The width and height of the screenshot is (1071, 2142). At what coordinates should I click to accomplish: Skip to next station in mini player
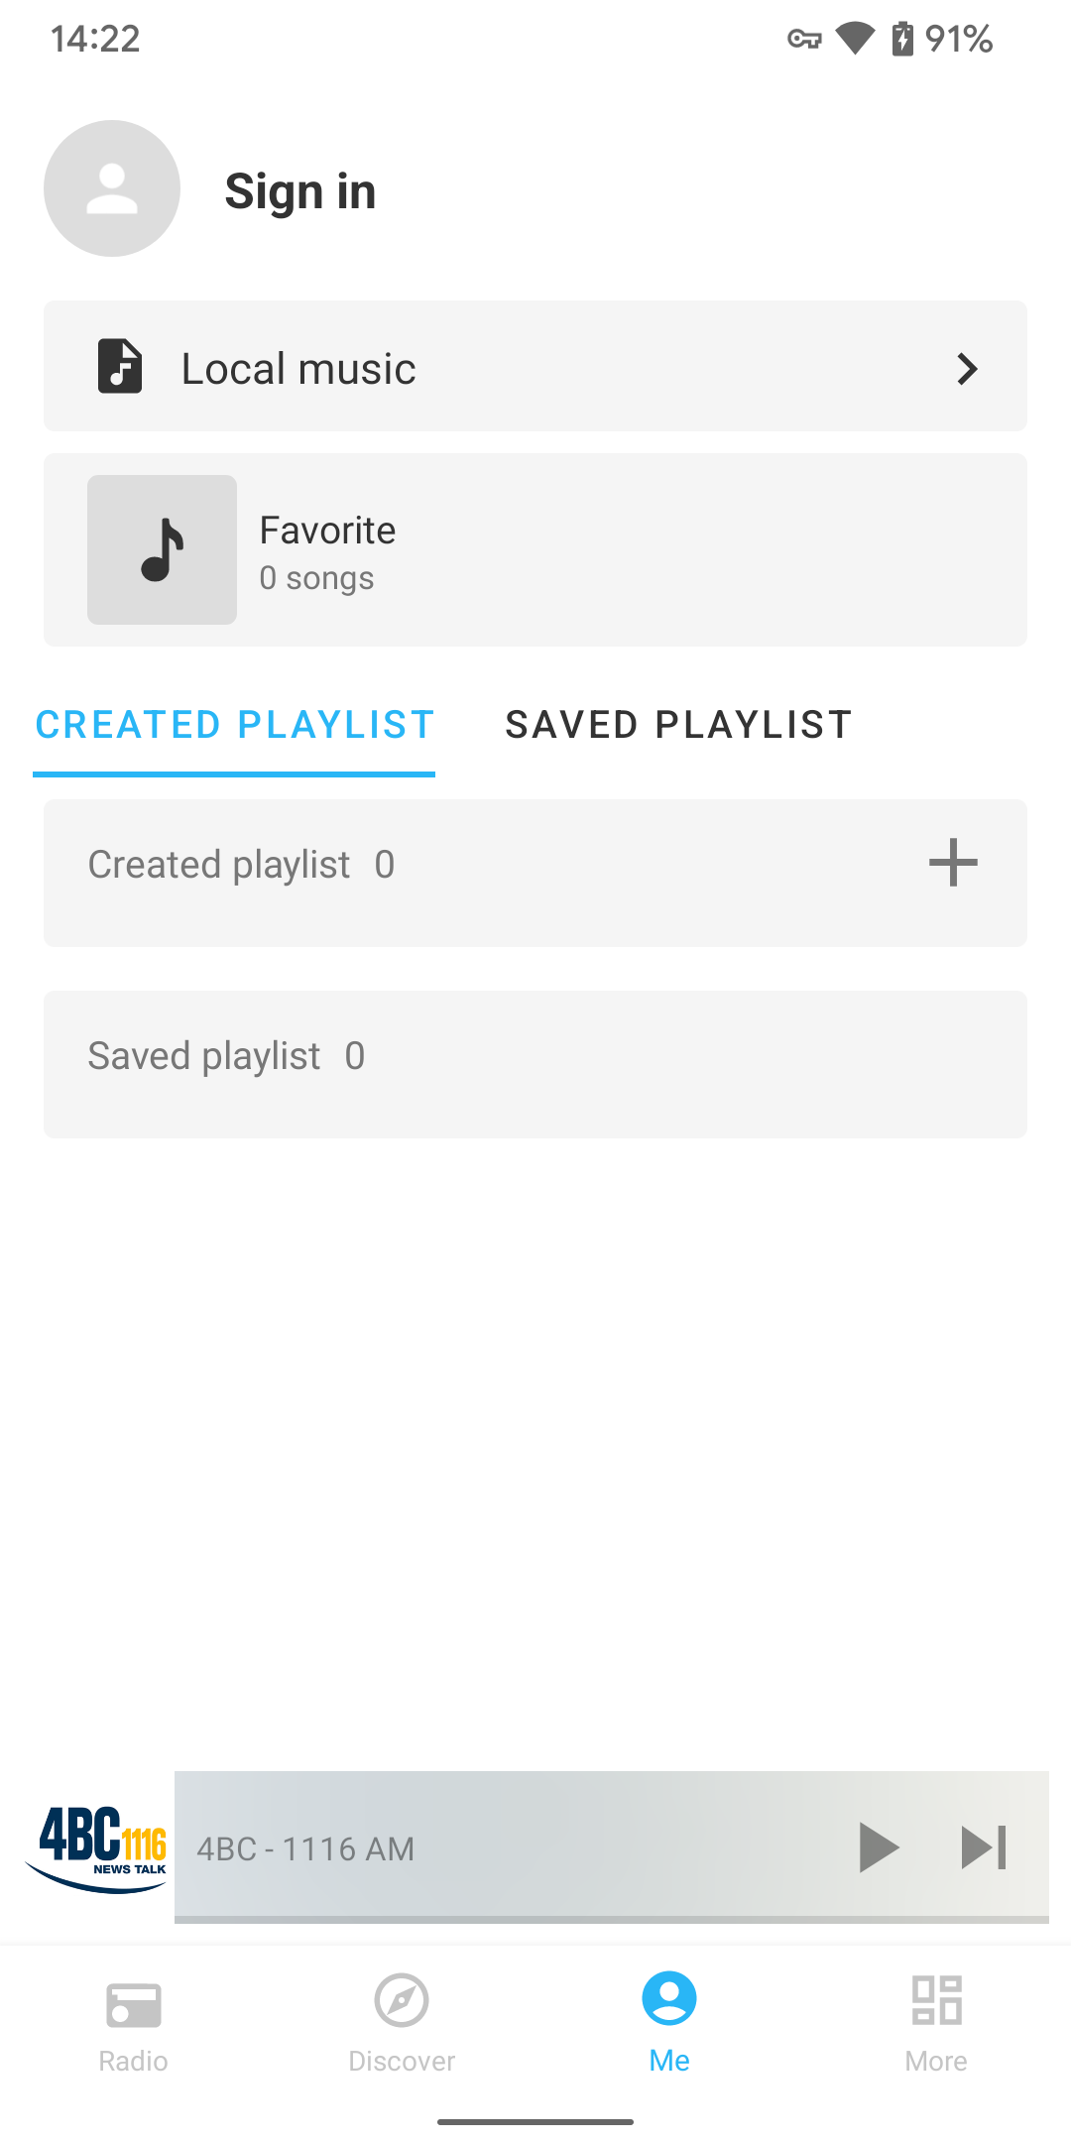pos(984,1847)
